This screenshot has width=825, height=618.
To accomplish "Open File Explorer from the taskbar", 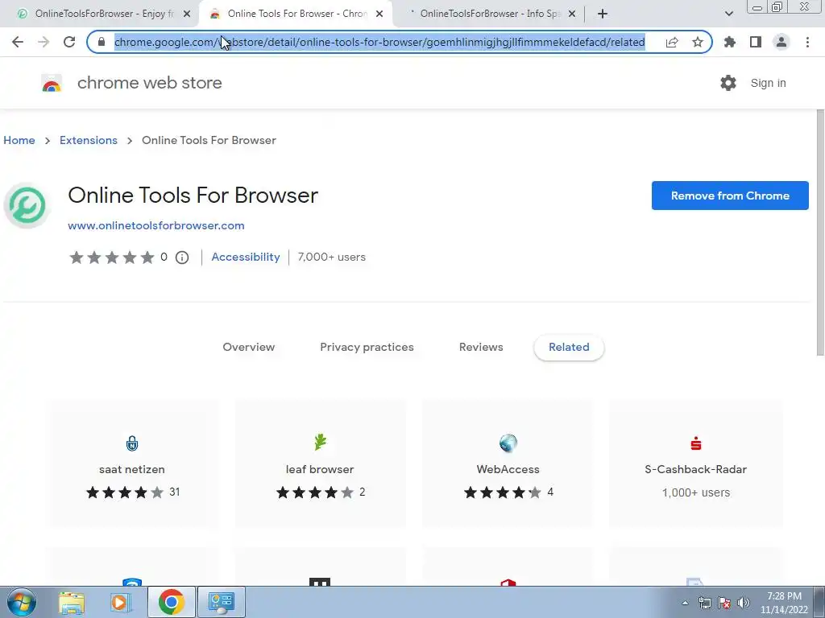I will pyautogui.click(x=72, y=603).
